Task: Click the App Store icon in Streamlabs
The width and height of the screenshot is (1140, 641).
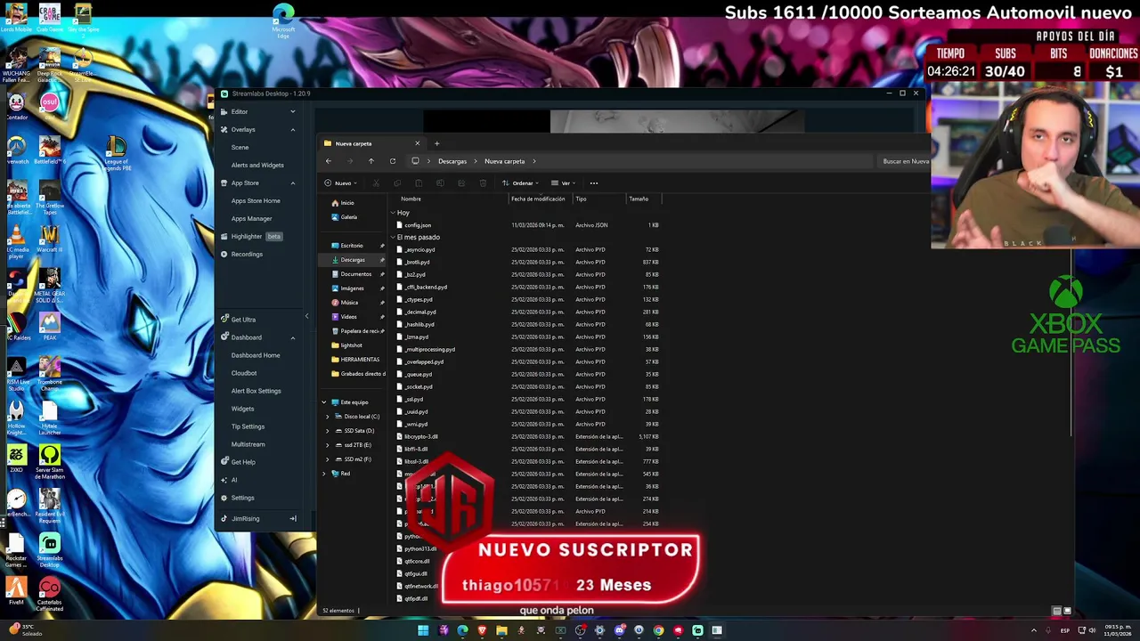Action: pos(224,183)
